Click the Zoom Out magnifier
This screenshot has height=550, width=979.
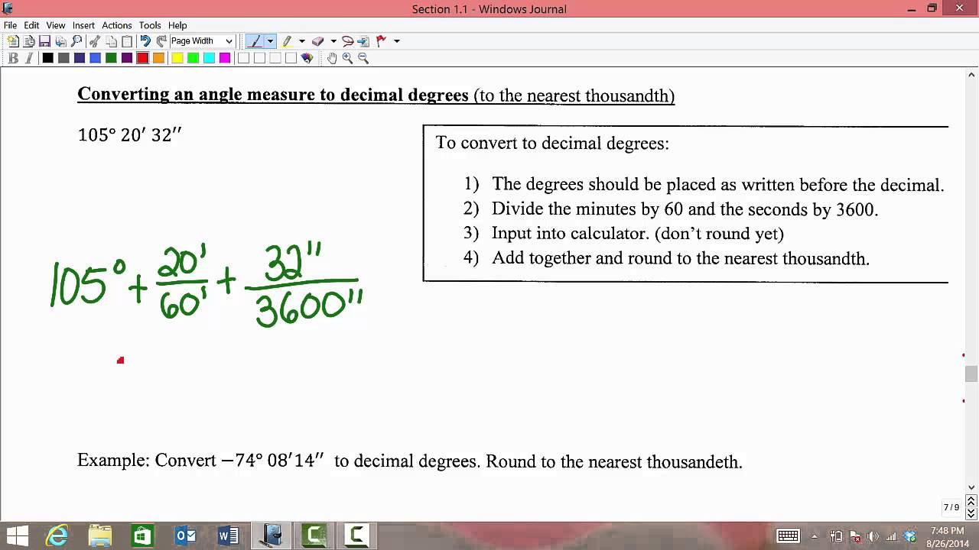(x=363, y=58)
